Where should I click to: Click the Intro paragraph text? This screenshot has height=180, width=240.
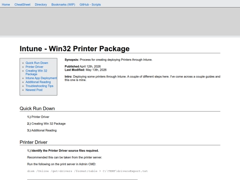tap(142, 78)
